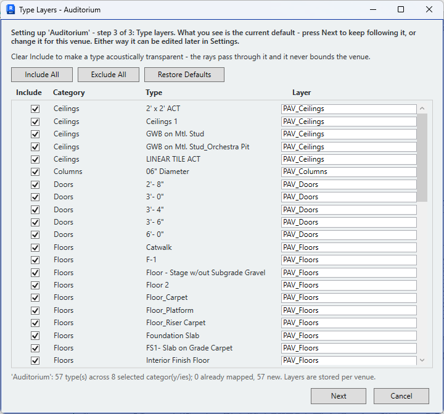Image resolution: width=444 pixels, height=414 pixels.
Task: Select 'F-1' floor type text
Action: [x=151, y=260]
